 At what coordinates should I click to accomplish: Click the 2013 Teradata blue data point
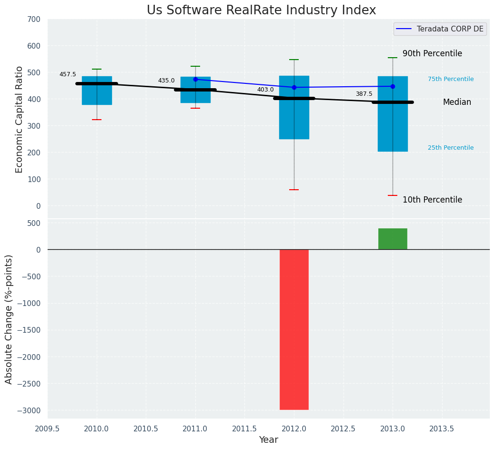coord(393,86)
